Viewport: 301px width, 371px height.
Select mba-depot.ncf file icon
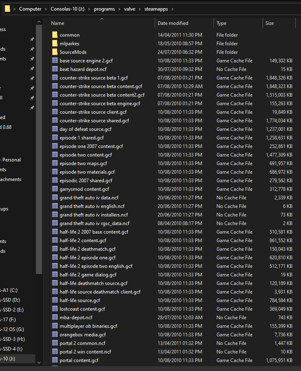click(55, 317)
